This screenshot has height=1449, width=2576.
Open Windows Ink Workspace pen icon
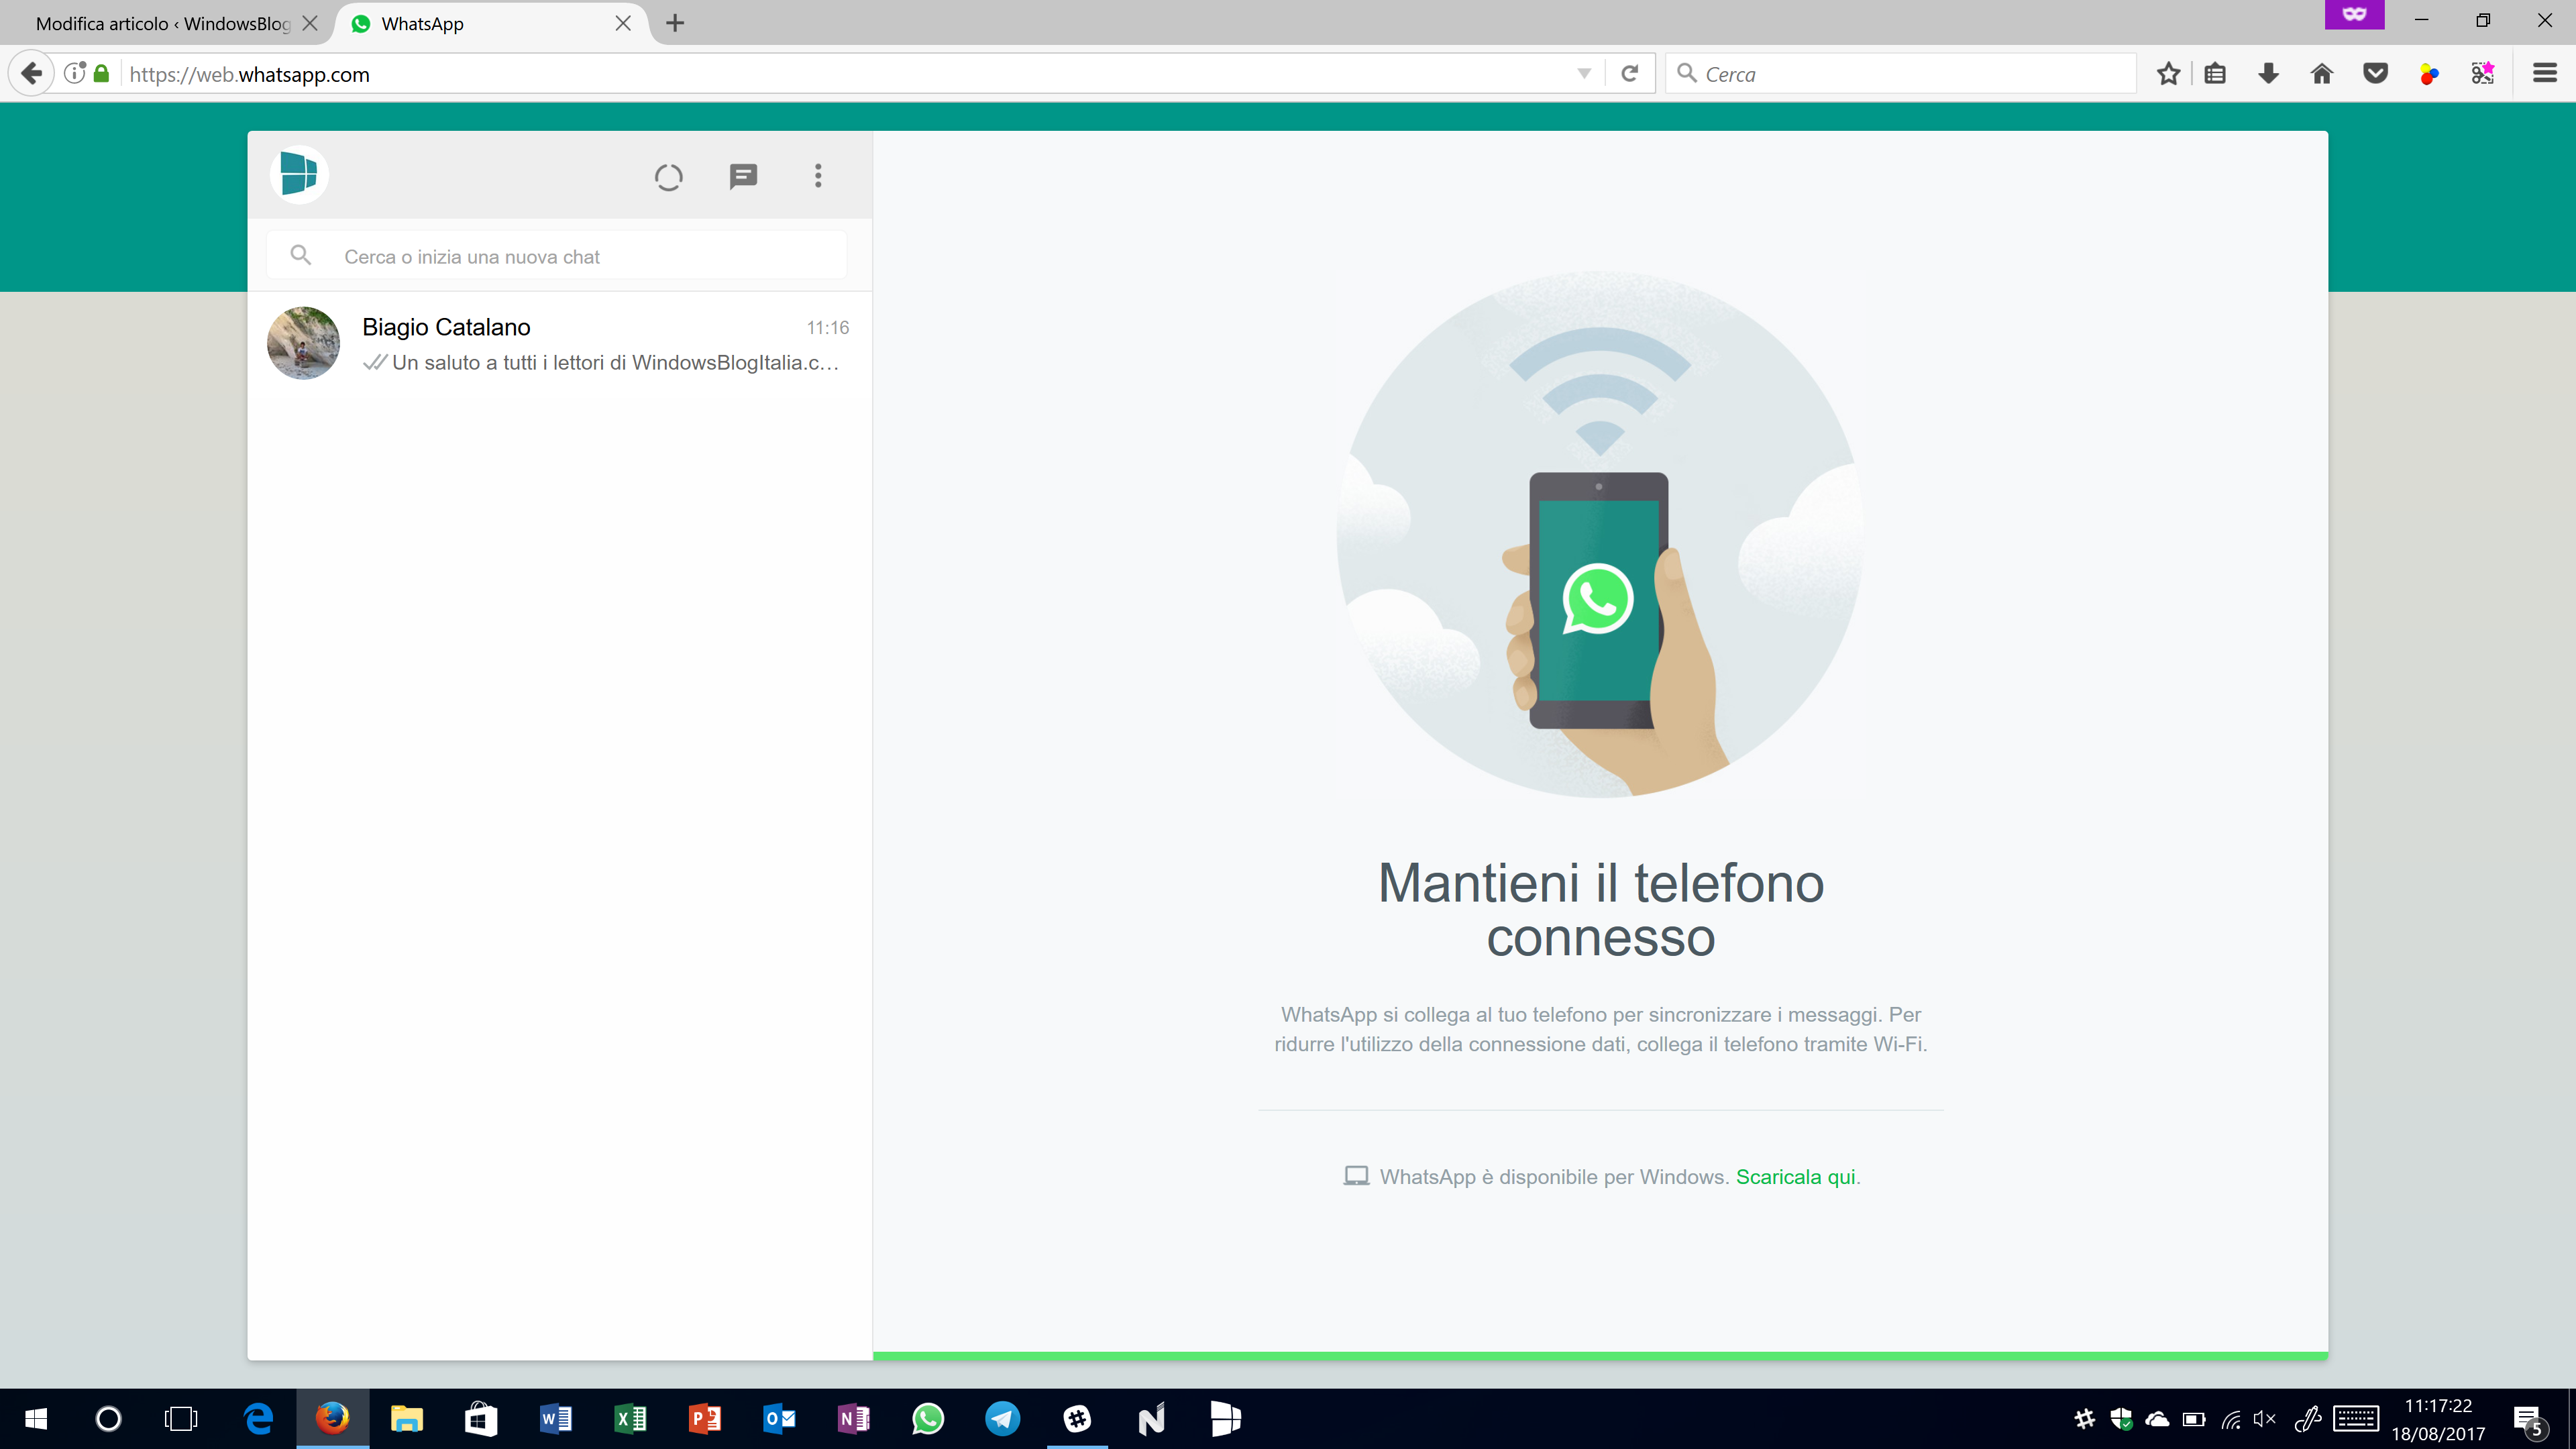pos(2308,1419)
